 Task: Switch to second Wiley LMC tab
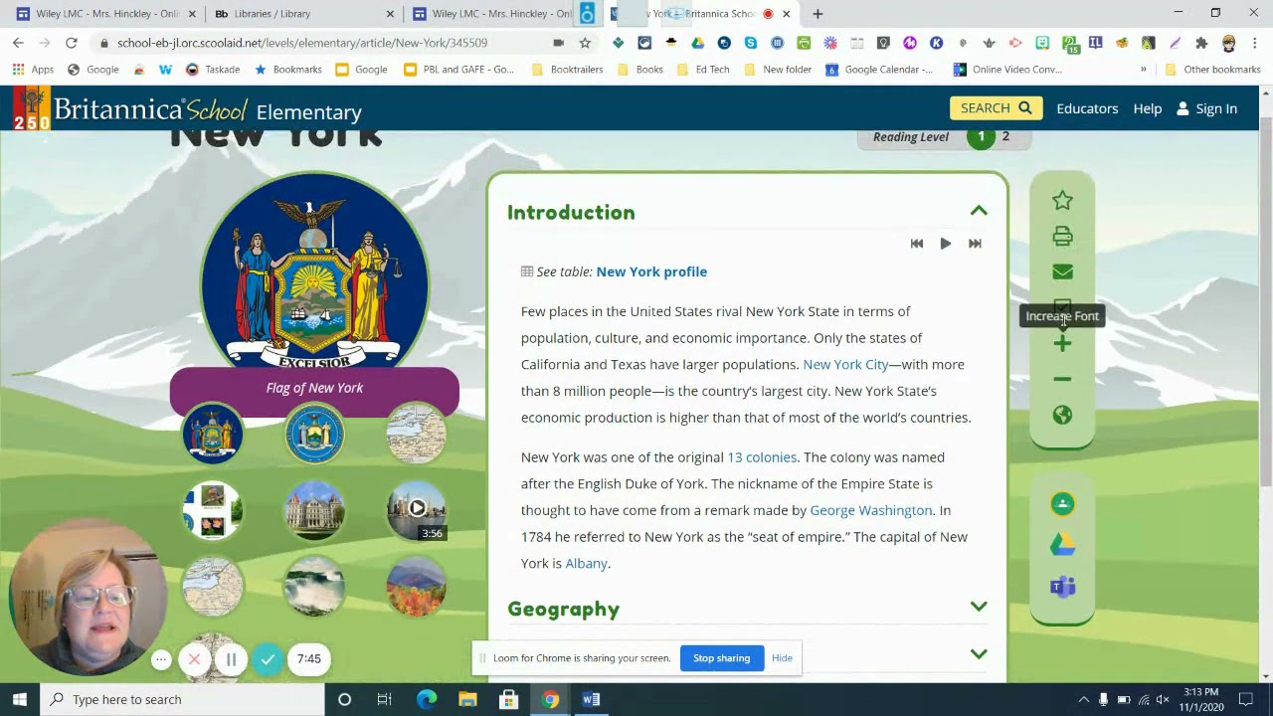coord(492,14)
